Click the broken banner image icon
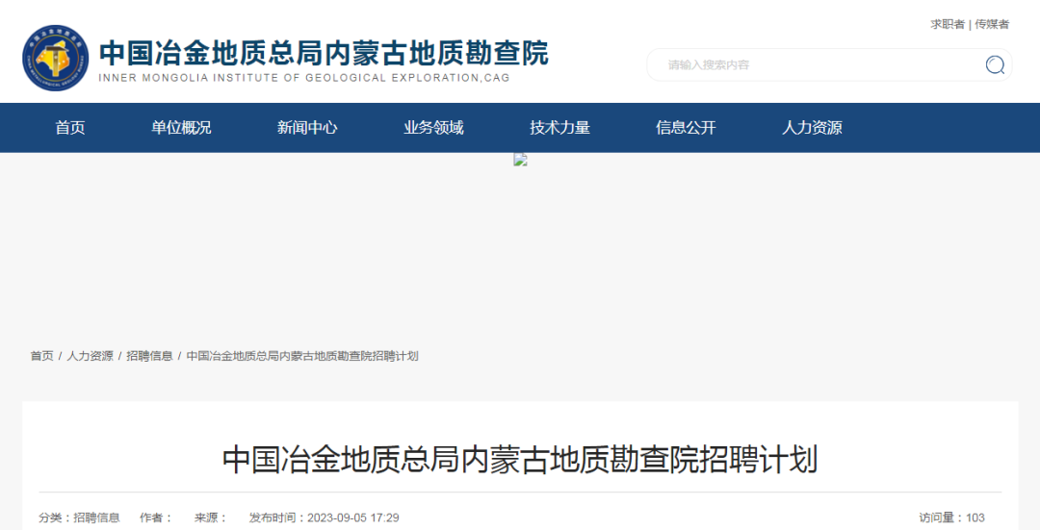 (521, 160)
